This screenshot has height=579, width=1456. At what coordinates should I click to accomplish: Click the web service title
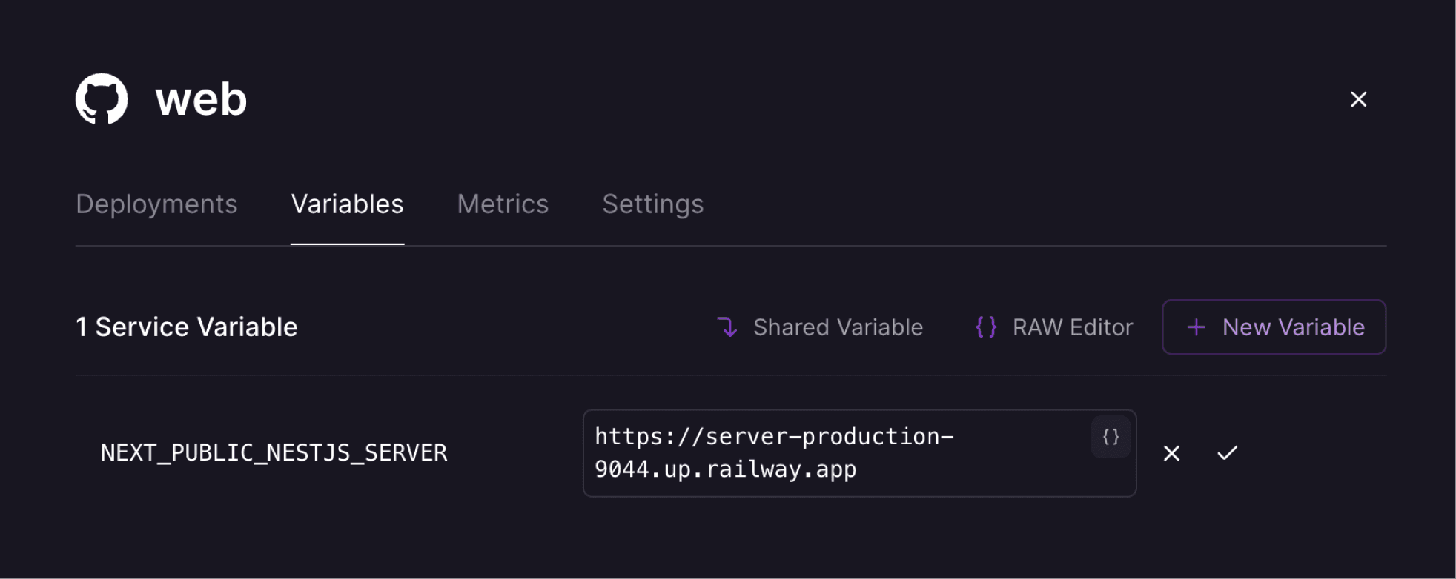coord(201,99)
